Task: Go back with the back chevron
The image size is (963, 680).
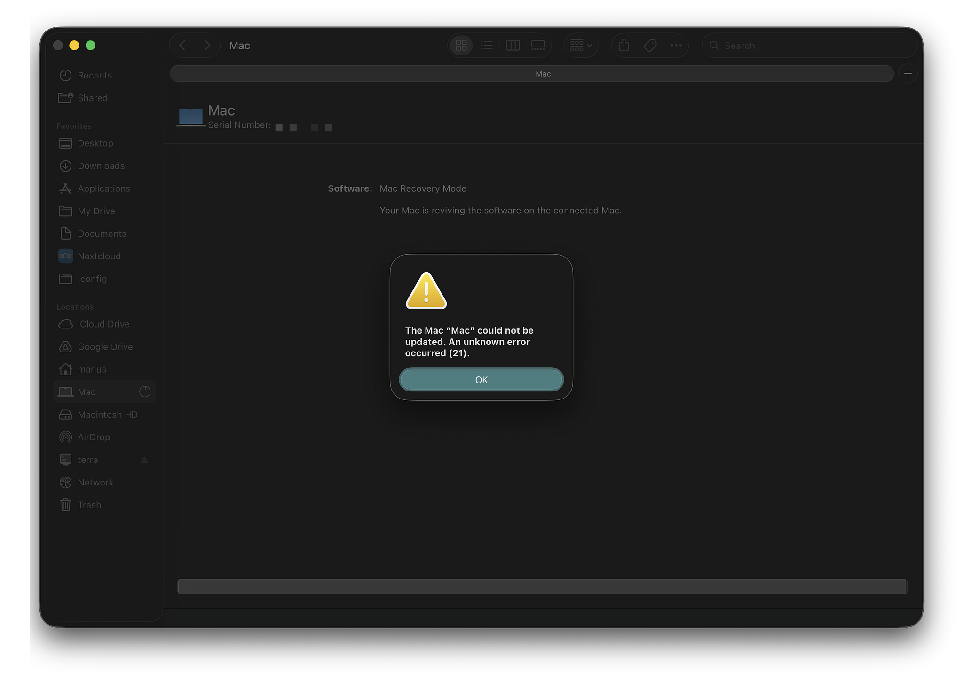Action: 182,46
